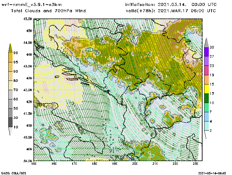232x175 pixels.
Task: Click the light gray 60-70 cloud legend swatch
Action: coord(10,94)
